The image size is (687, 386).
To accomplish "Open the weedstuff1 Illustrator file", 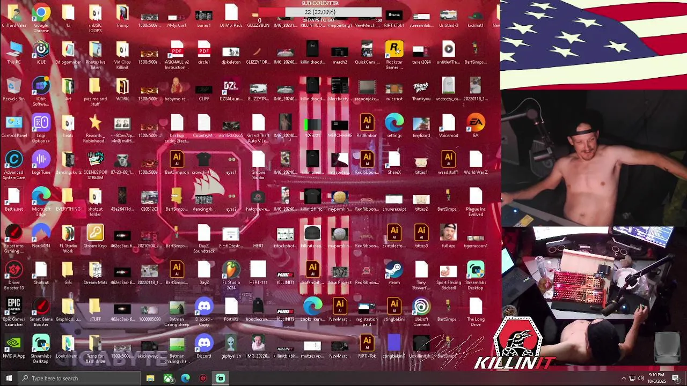I will click(x=448, y=160).
